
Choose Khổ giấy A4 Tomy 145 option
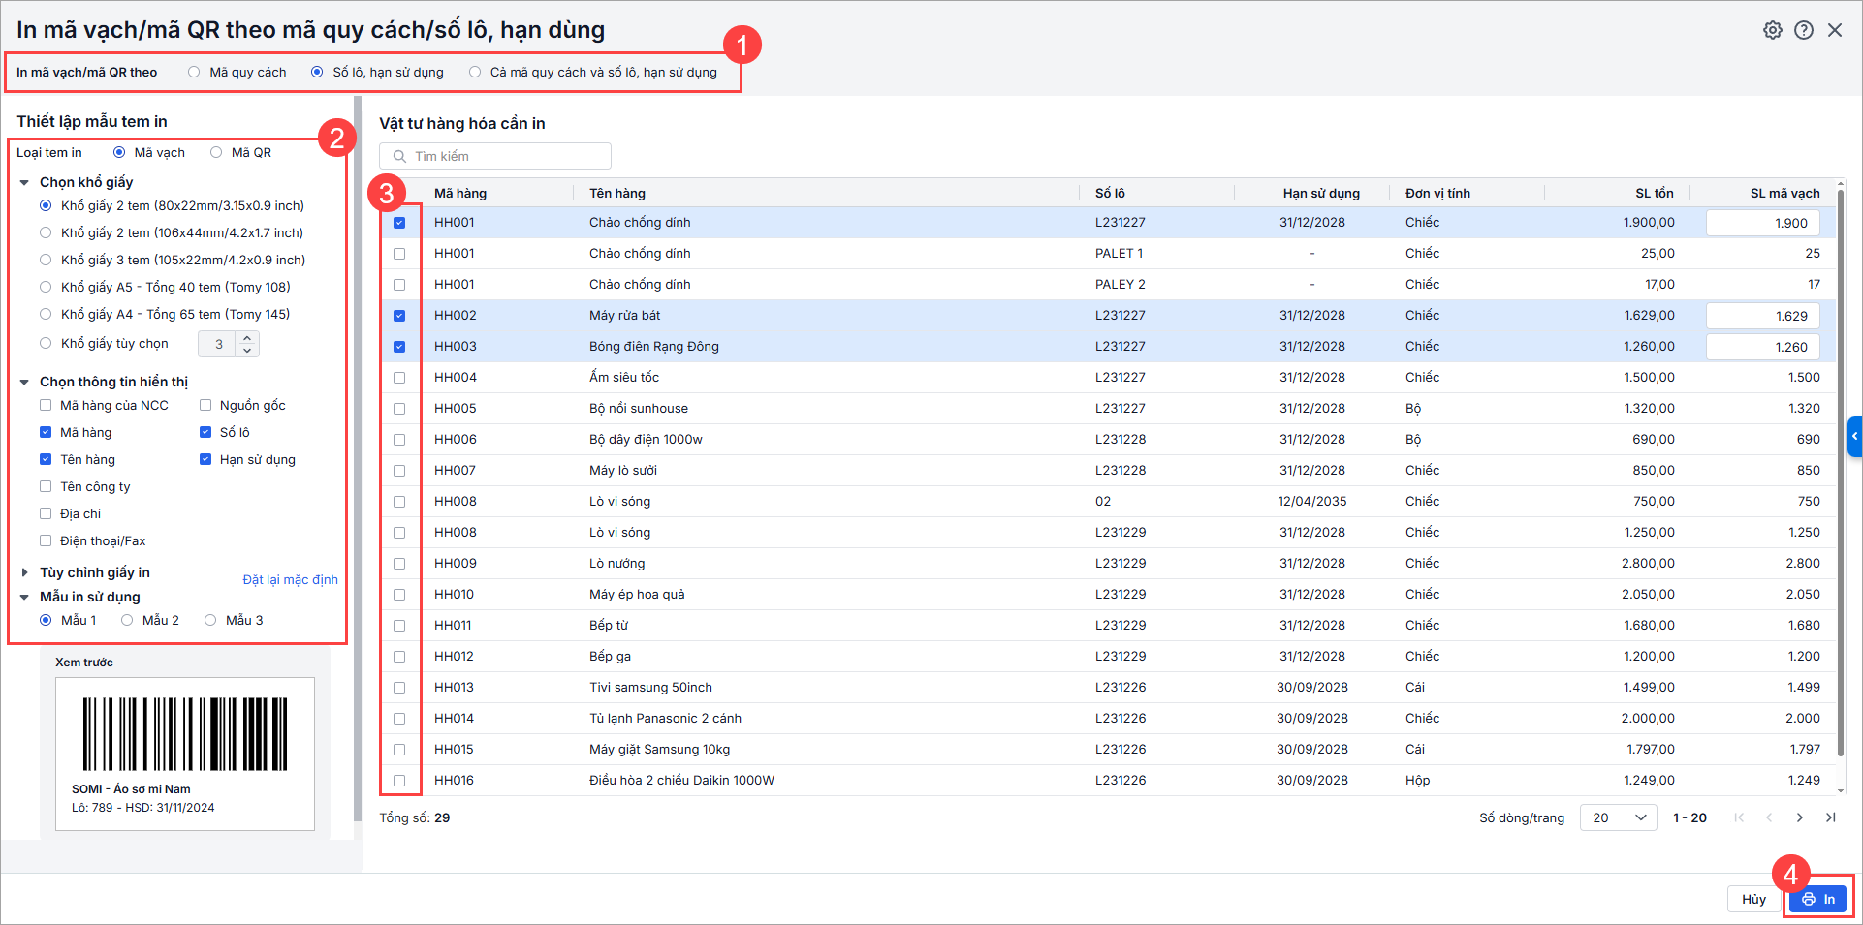pos(46,314)
